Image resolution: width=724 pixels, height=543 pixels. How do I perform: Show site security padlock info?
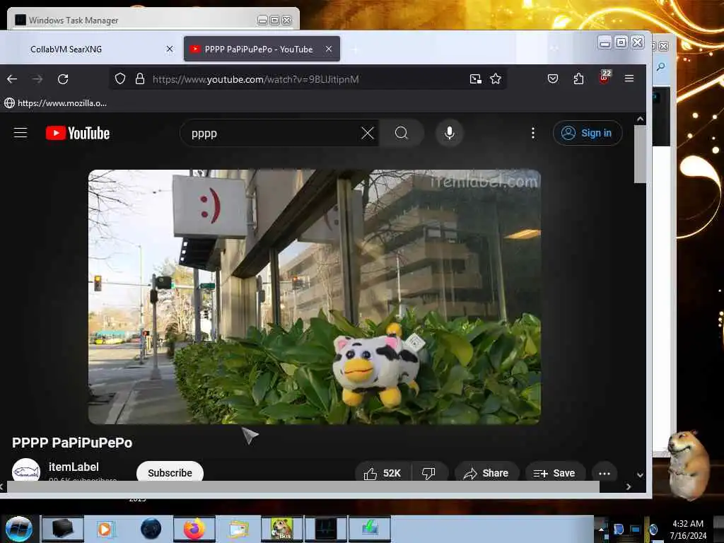[x=140, y=79]
